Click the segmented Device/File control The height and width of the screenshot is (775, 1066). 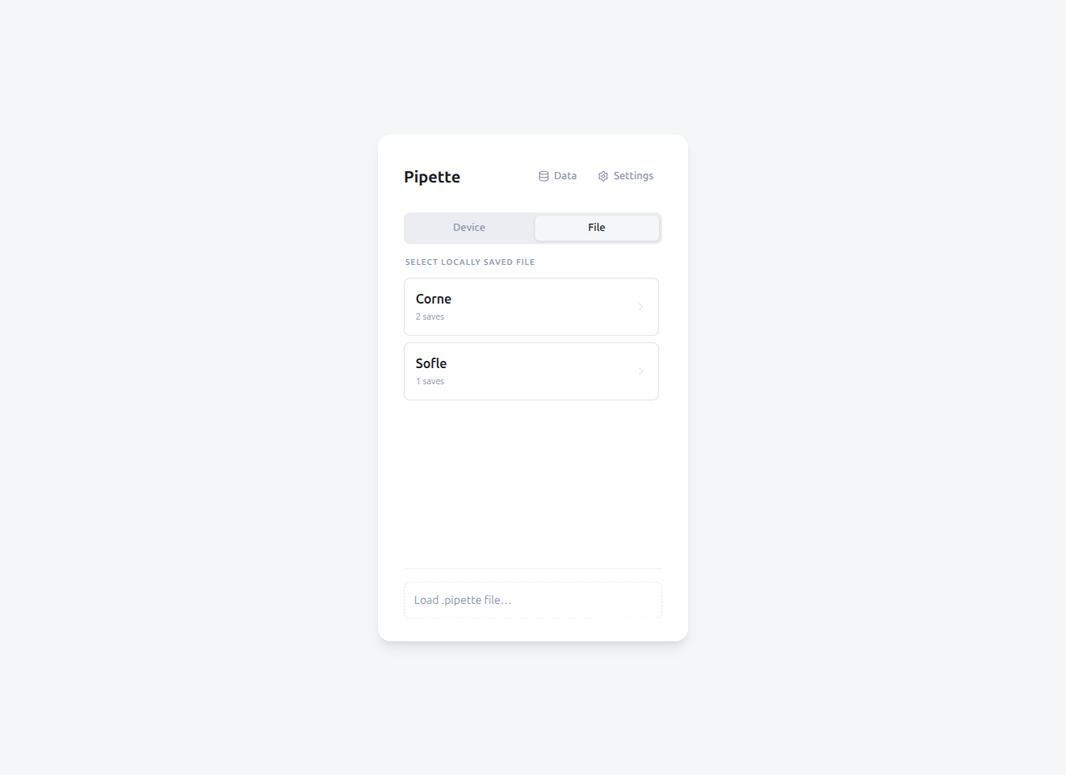point(532,228)
